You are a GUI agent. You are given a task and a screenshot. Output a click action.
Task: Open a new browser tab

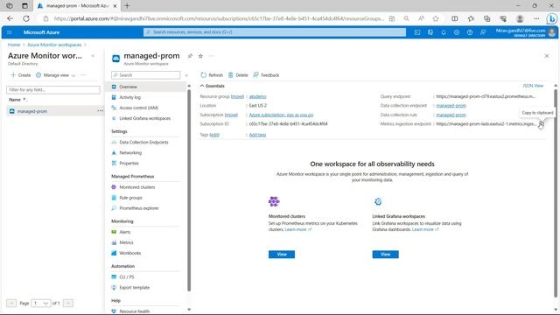point(127,6)
